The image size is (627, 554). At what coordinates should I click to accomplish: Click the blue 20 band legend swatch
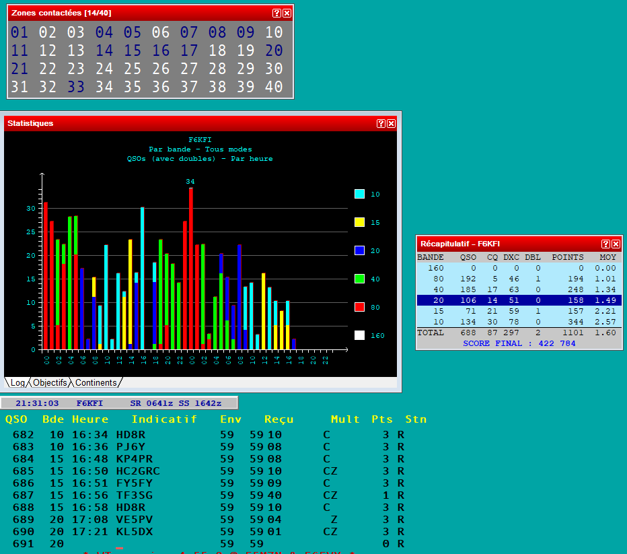tap(359, 250)
